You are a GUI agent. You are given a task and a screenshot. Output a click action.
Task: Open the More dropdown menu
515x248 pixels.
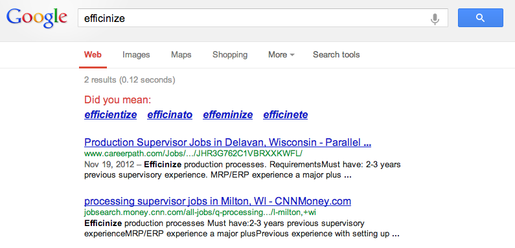click(281, 55)
